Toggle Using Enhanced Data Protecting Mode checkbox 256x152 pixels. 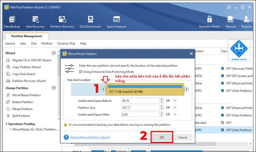tap(81, 71)
